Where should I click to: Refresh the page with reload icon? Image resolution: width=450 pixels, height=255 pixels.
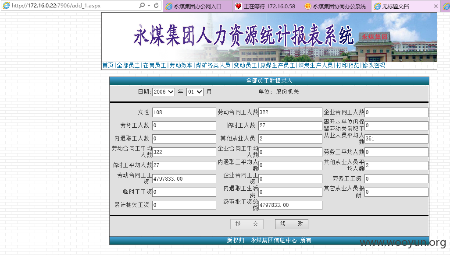pyautogui.click(x=156, y=5)
